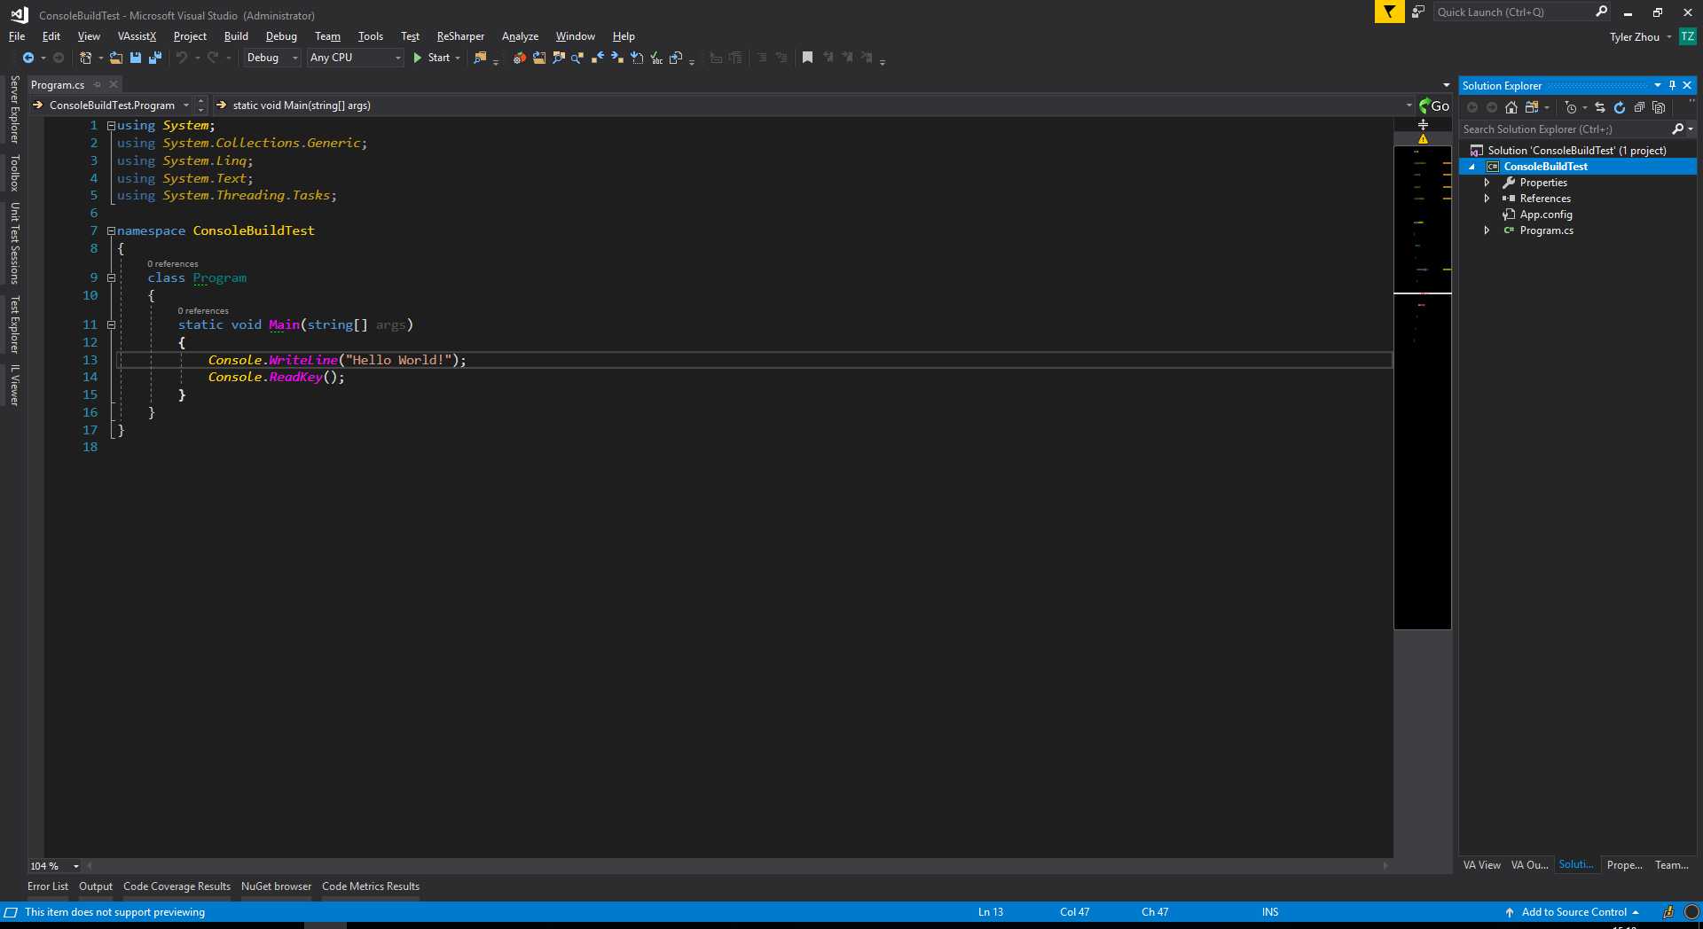The width and height of the screenshot is (1703, 929).
Task: Click the New Project toolbar icon
Action: [85, 58]
